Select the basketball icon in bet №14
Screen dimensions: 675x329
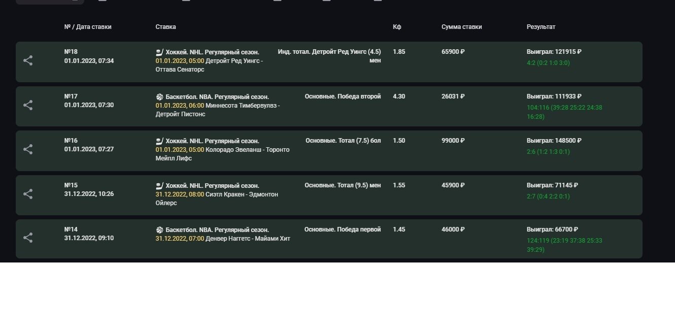pos(159,230)
